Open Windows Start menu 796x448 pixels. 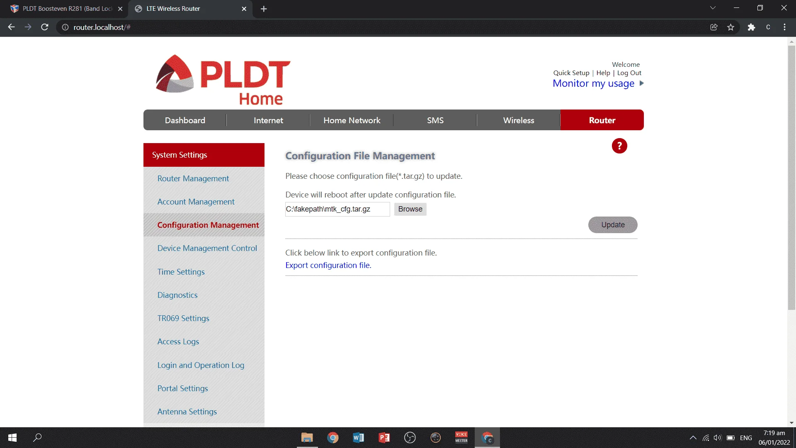pos(12,438)
